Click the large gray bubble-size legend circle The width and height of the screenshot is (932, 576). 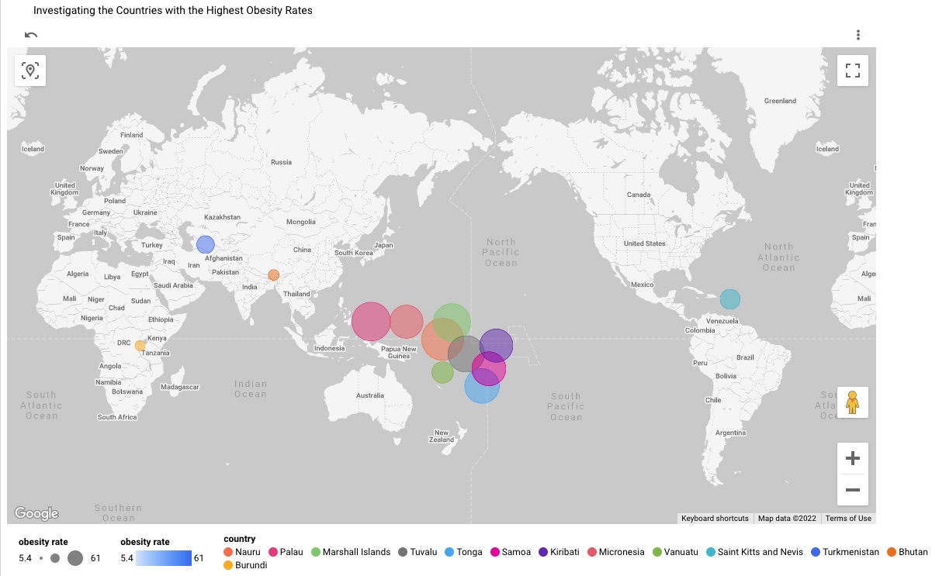coord(75,558)
